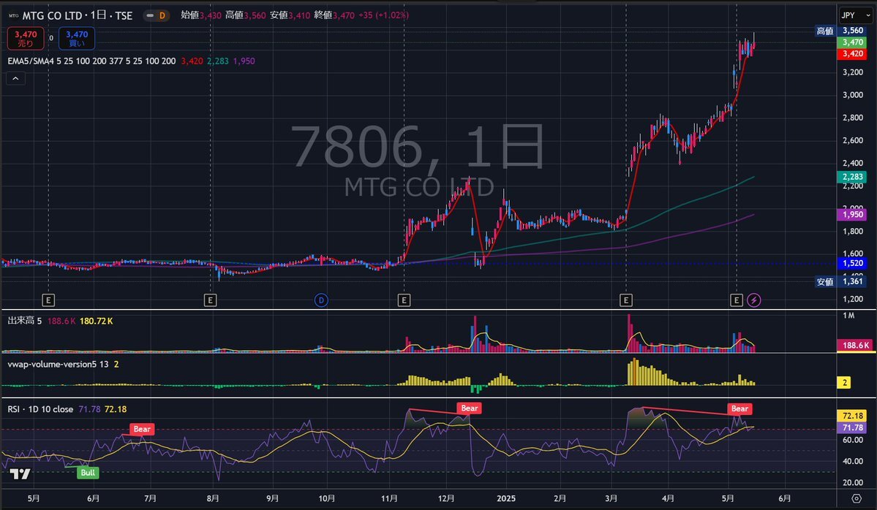This screenshot has height=510, width=877.
Task: Click the 60.00 tick on the RSI scale
Action: 852,440
